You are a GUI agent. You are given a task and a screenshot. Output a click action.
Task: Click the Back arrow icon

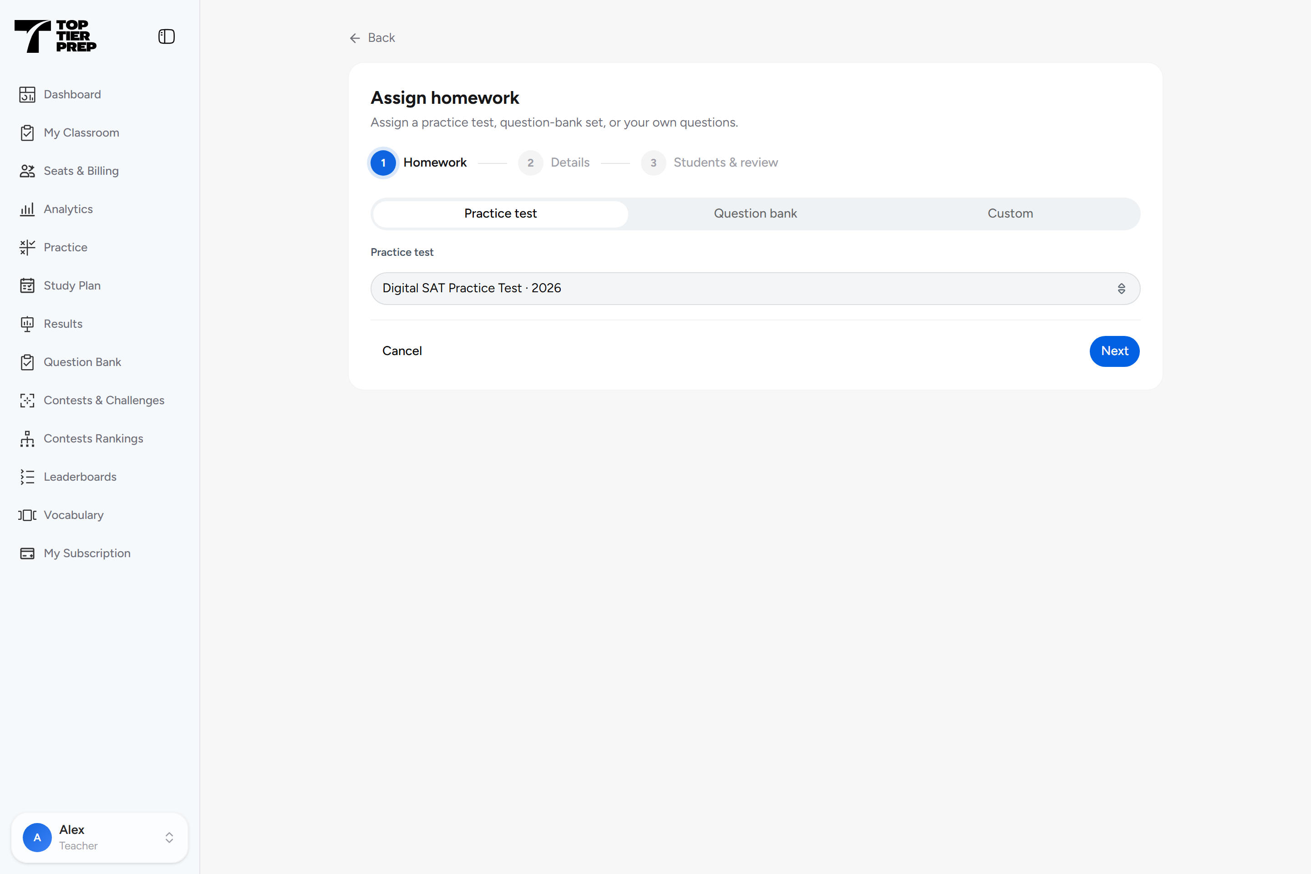coord(355,38)
